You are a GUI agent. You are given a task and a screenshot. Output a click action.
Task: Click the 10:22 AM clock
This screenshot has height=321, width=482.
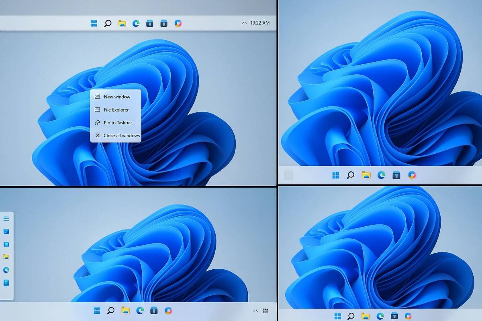[x=259, y=23]
